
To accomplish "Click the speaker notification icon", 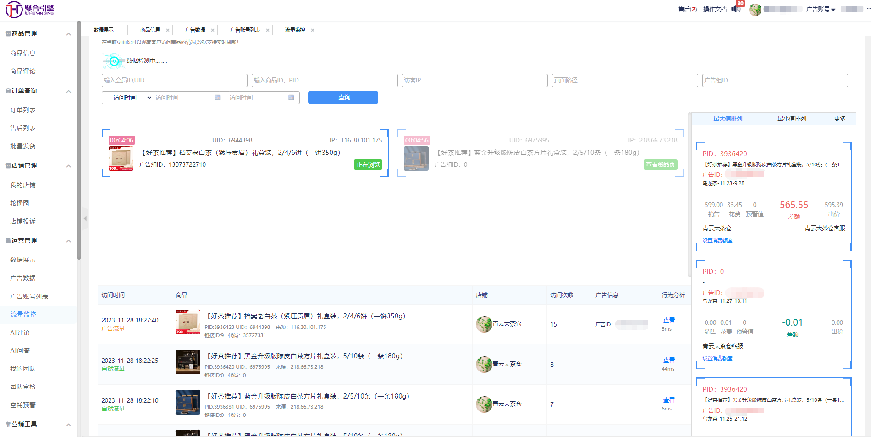I will tap(735, 9).
